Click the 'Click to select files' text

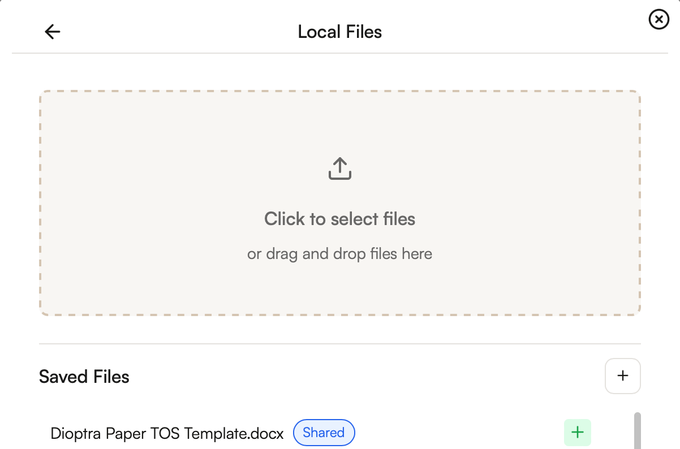tap(340, 219)
